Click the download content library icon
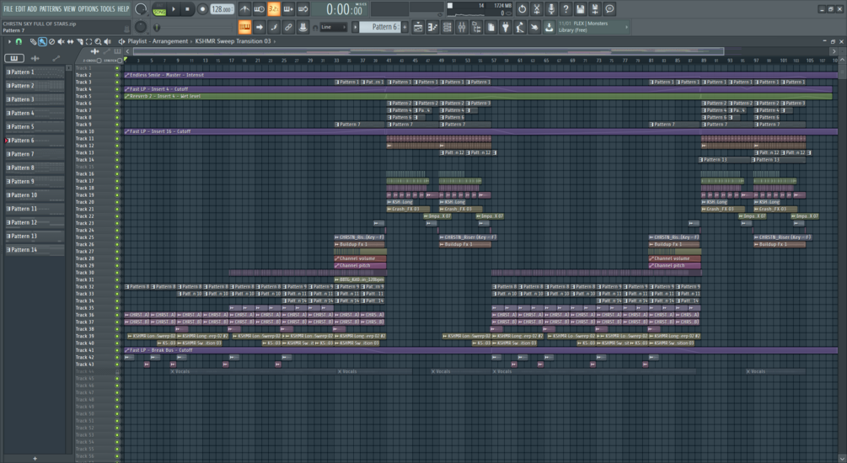Screen dimensions: 847x463 click(549, 27)
